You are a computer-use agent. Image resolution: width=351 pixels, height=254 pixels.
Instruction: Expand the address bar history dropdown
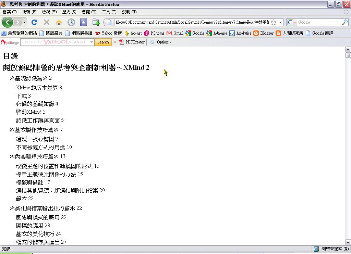tap(280, 22)
